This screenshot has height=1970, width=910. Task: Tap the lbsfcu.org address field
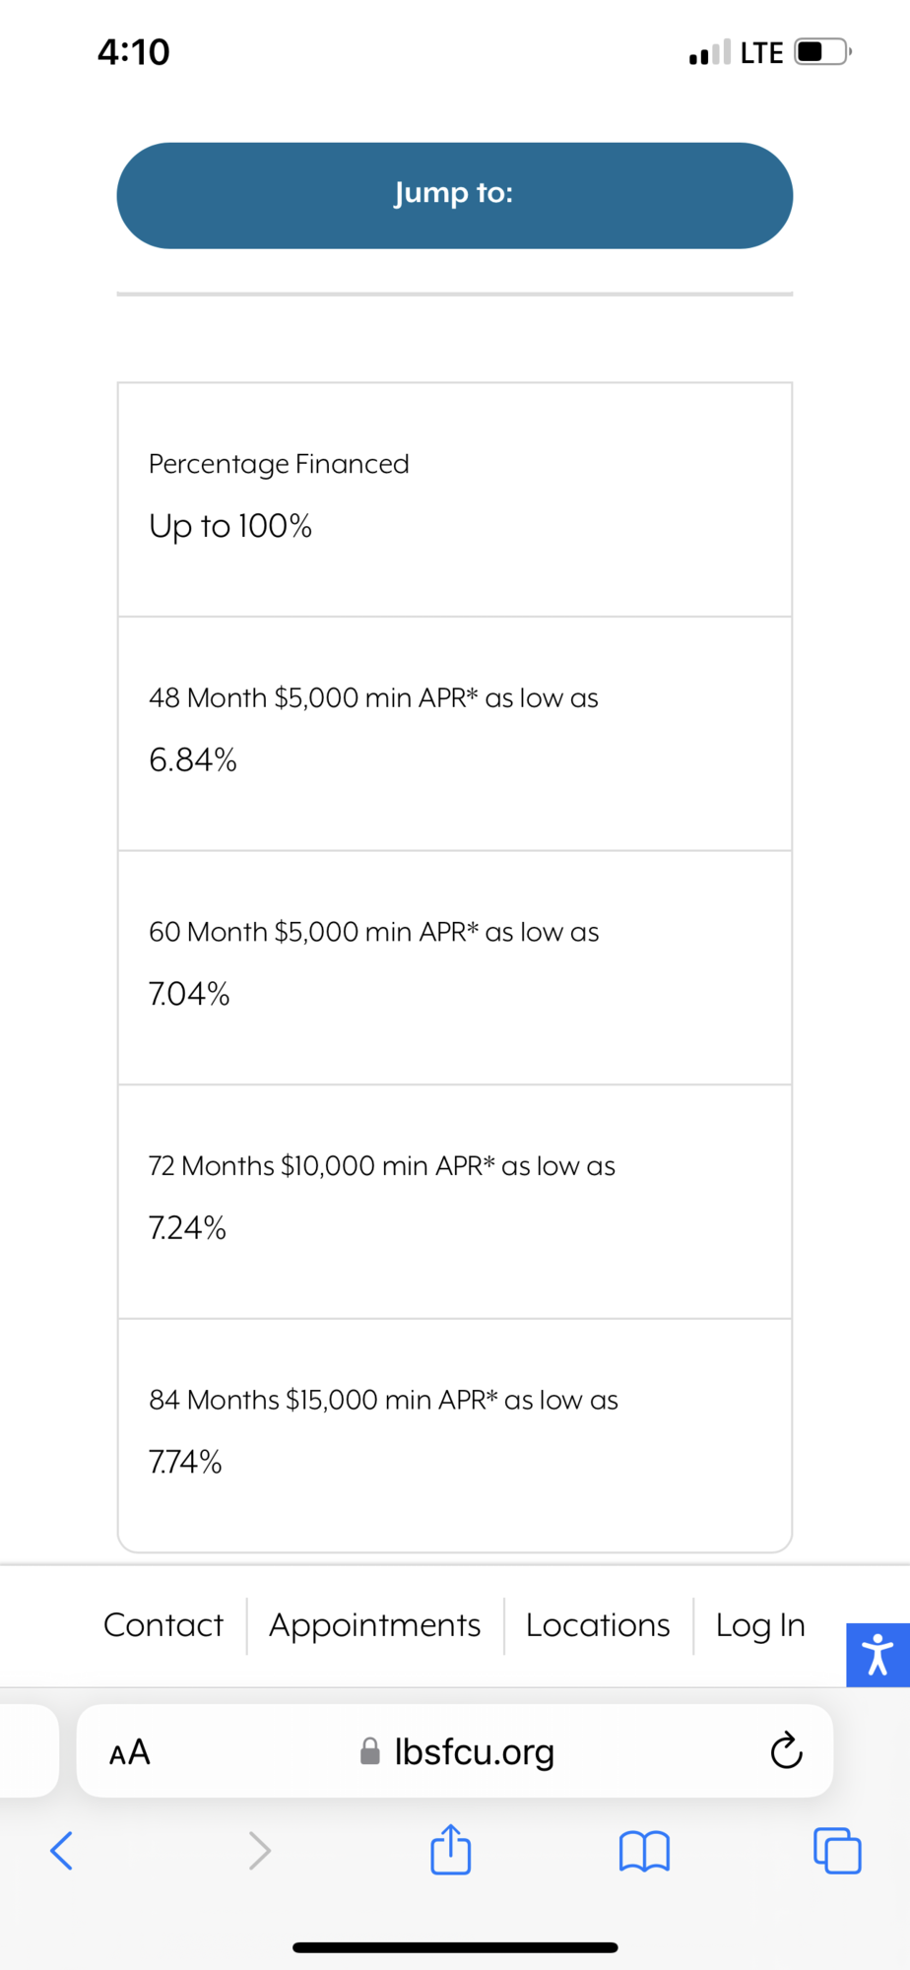click(475, 1751)
